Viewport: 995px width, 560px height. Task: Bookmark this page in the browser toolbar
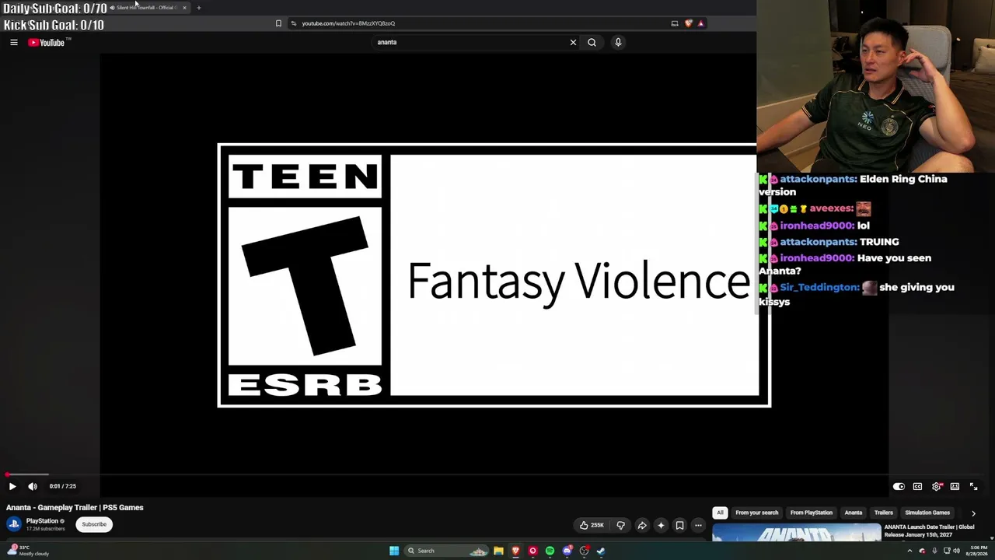pyautogui.click(x=278, y=23)
